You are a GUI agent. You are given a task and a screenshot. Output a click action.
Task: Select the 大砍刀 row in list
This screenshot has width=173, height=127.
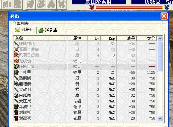85,90
